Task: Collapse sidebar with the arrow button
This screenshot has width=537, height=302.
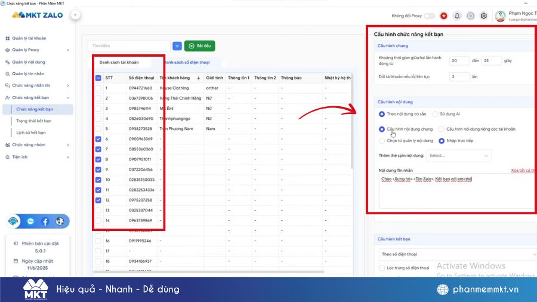Action: click(75, 15)
